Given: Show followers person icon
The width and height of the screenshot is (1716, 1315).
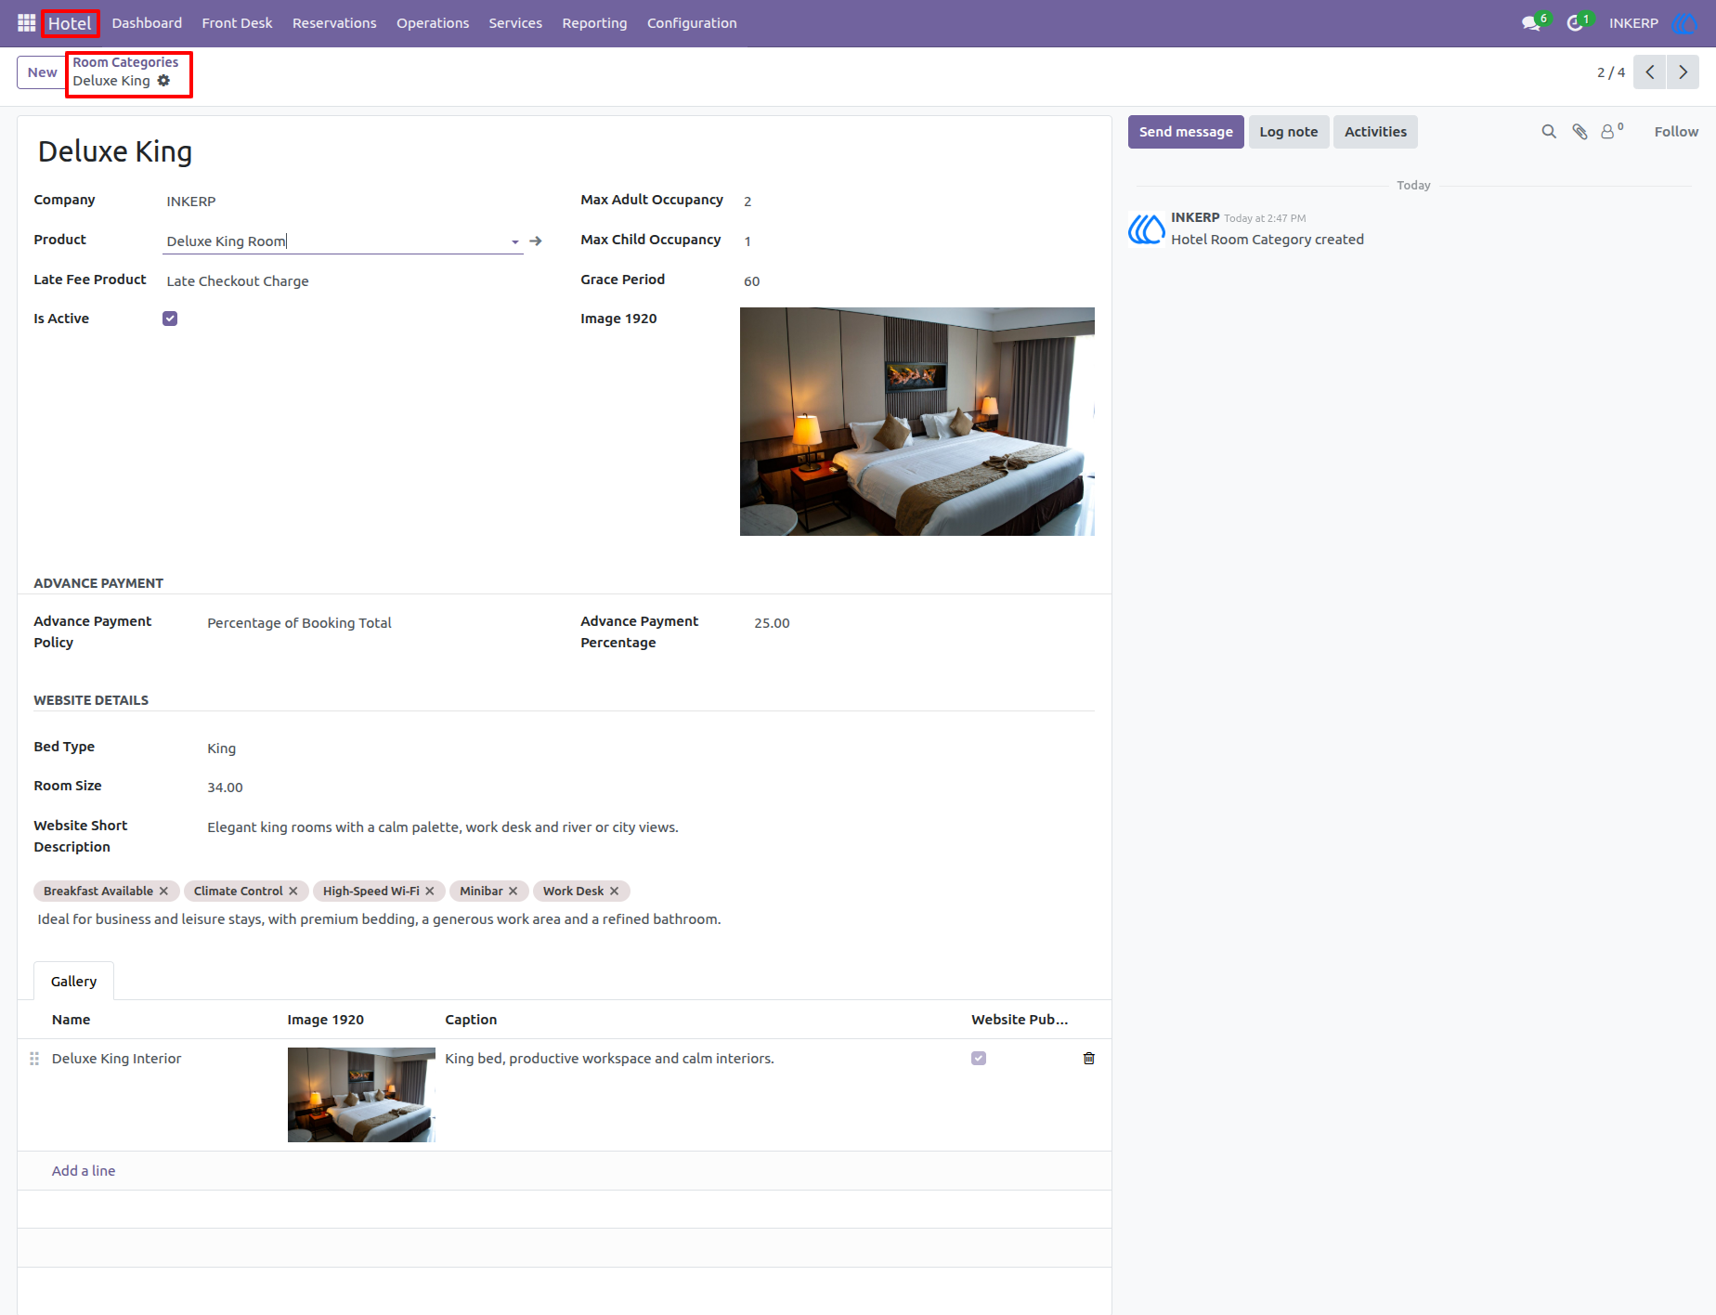Looking at the screenshot, I should [1608, 132].
